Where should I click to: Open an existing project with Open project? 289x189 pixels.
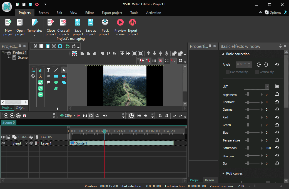[20, 27]
